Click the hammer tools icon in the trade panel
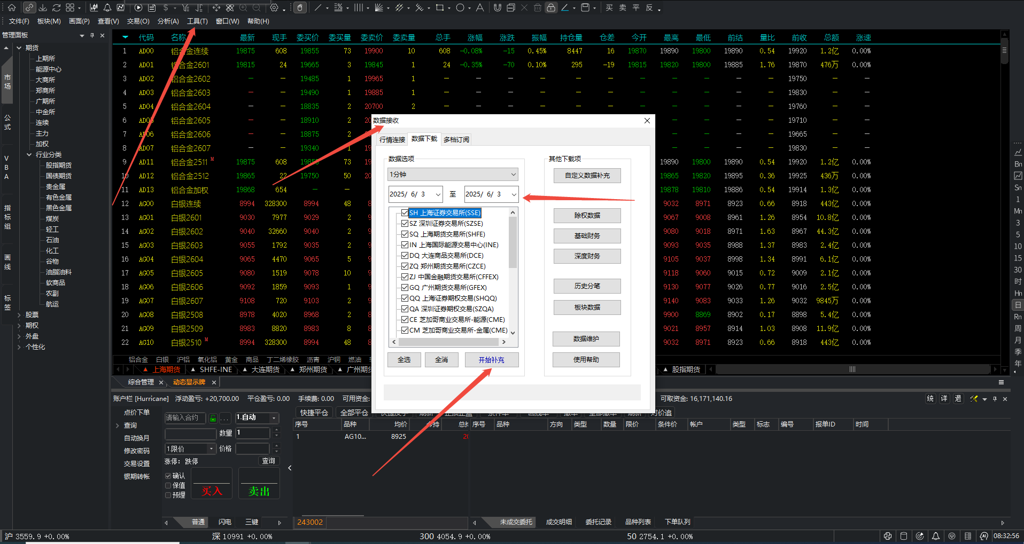The width and height of the screenshot is (1024, 544). click(x=974, y=399)
